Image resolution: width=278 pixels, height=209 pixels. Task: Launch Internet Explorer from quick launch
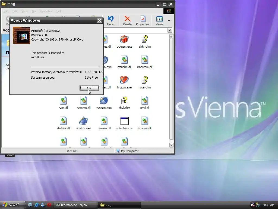(36, 205)
